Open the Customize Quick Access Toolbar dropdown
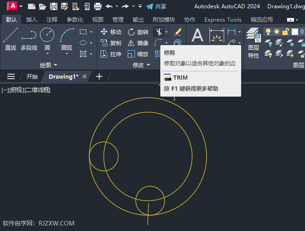The image size is (305, 231). tap(140, 6)
